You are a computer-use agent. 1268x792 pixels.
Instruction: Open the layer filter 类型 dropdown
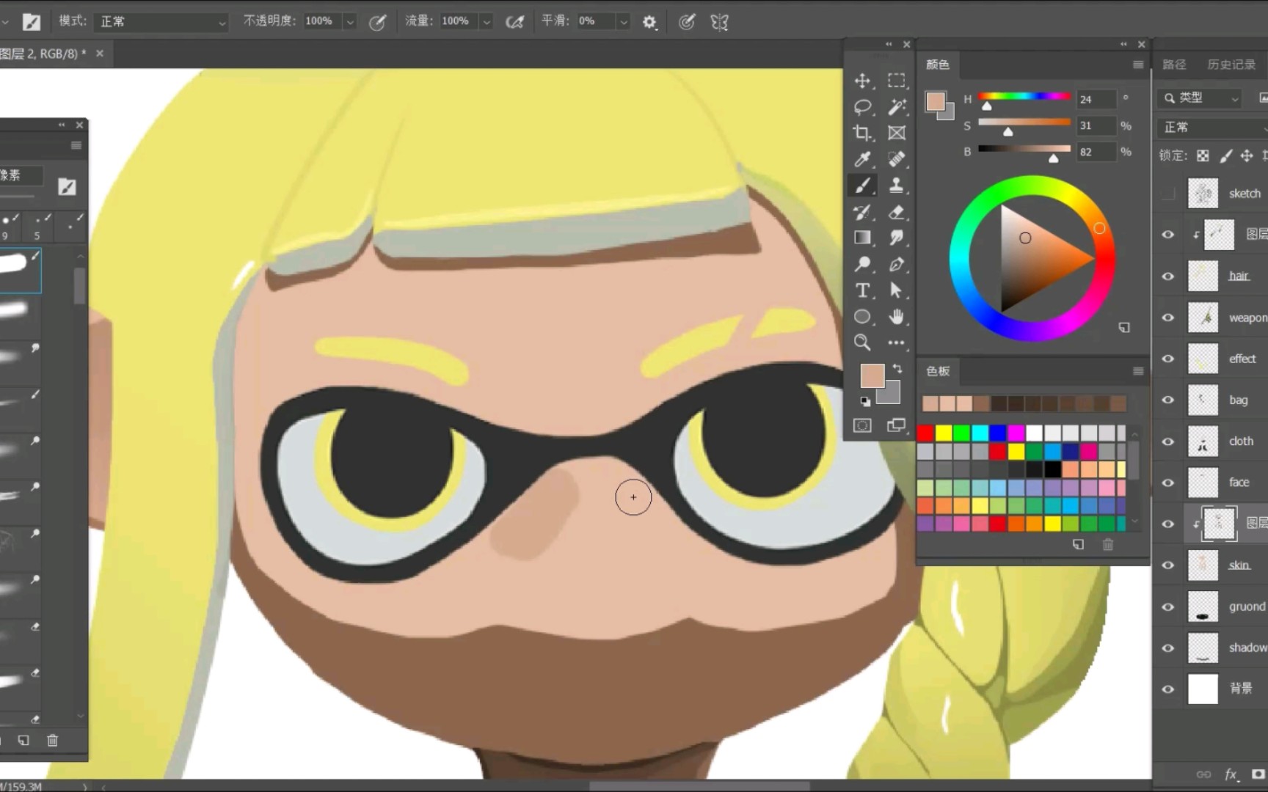click(1200, 98)
